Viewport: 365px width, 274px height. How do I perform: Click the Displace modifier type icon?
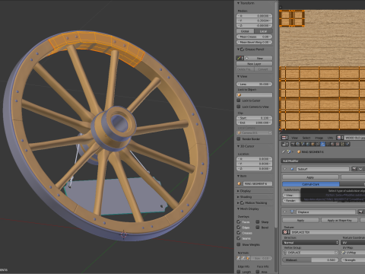292,212
